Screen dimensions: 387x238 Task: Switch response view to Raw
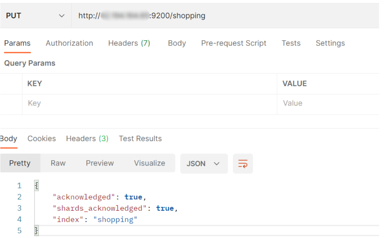58,163
